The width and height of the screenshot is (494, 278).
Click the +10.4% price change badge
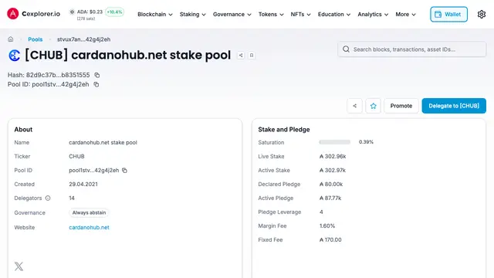pos(114,12)
